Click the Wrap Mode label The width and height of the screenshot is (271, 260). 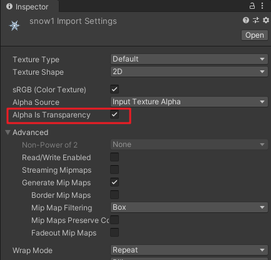[x=33, y=251]
